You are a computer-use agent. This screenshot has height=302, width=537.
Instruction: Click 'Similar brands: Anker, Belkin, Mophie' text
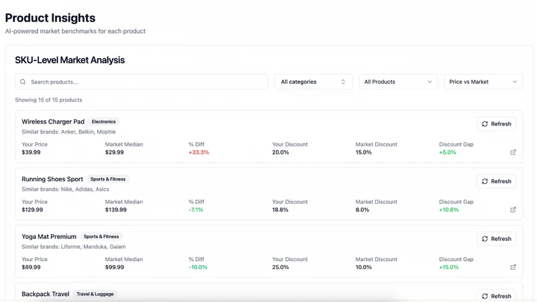pyautogui.click(x=68, y=132)
